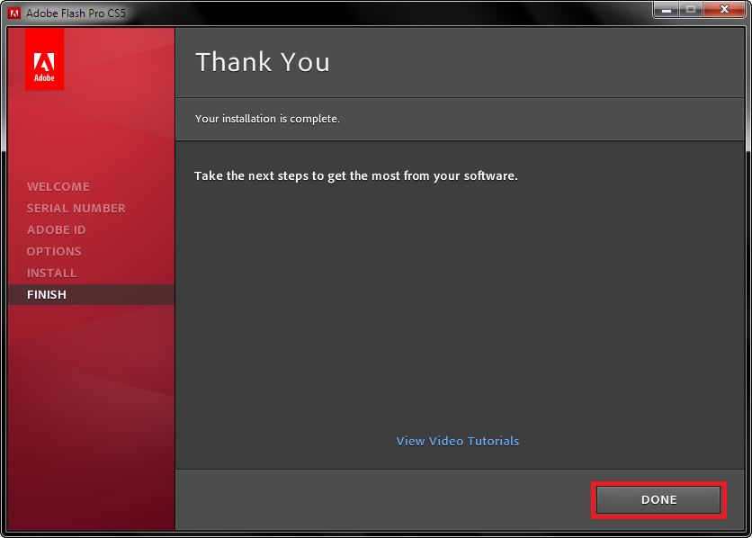The height and width of the screenshot is (538, 752).
Task: Click the 'Thank You' heading
Action: point(263,62)
